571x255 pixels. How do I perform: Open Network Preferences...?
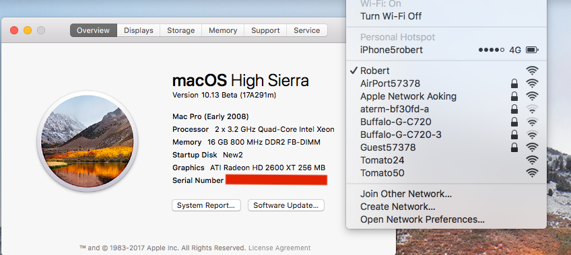click(x=446, y=219)
